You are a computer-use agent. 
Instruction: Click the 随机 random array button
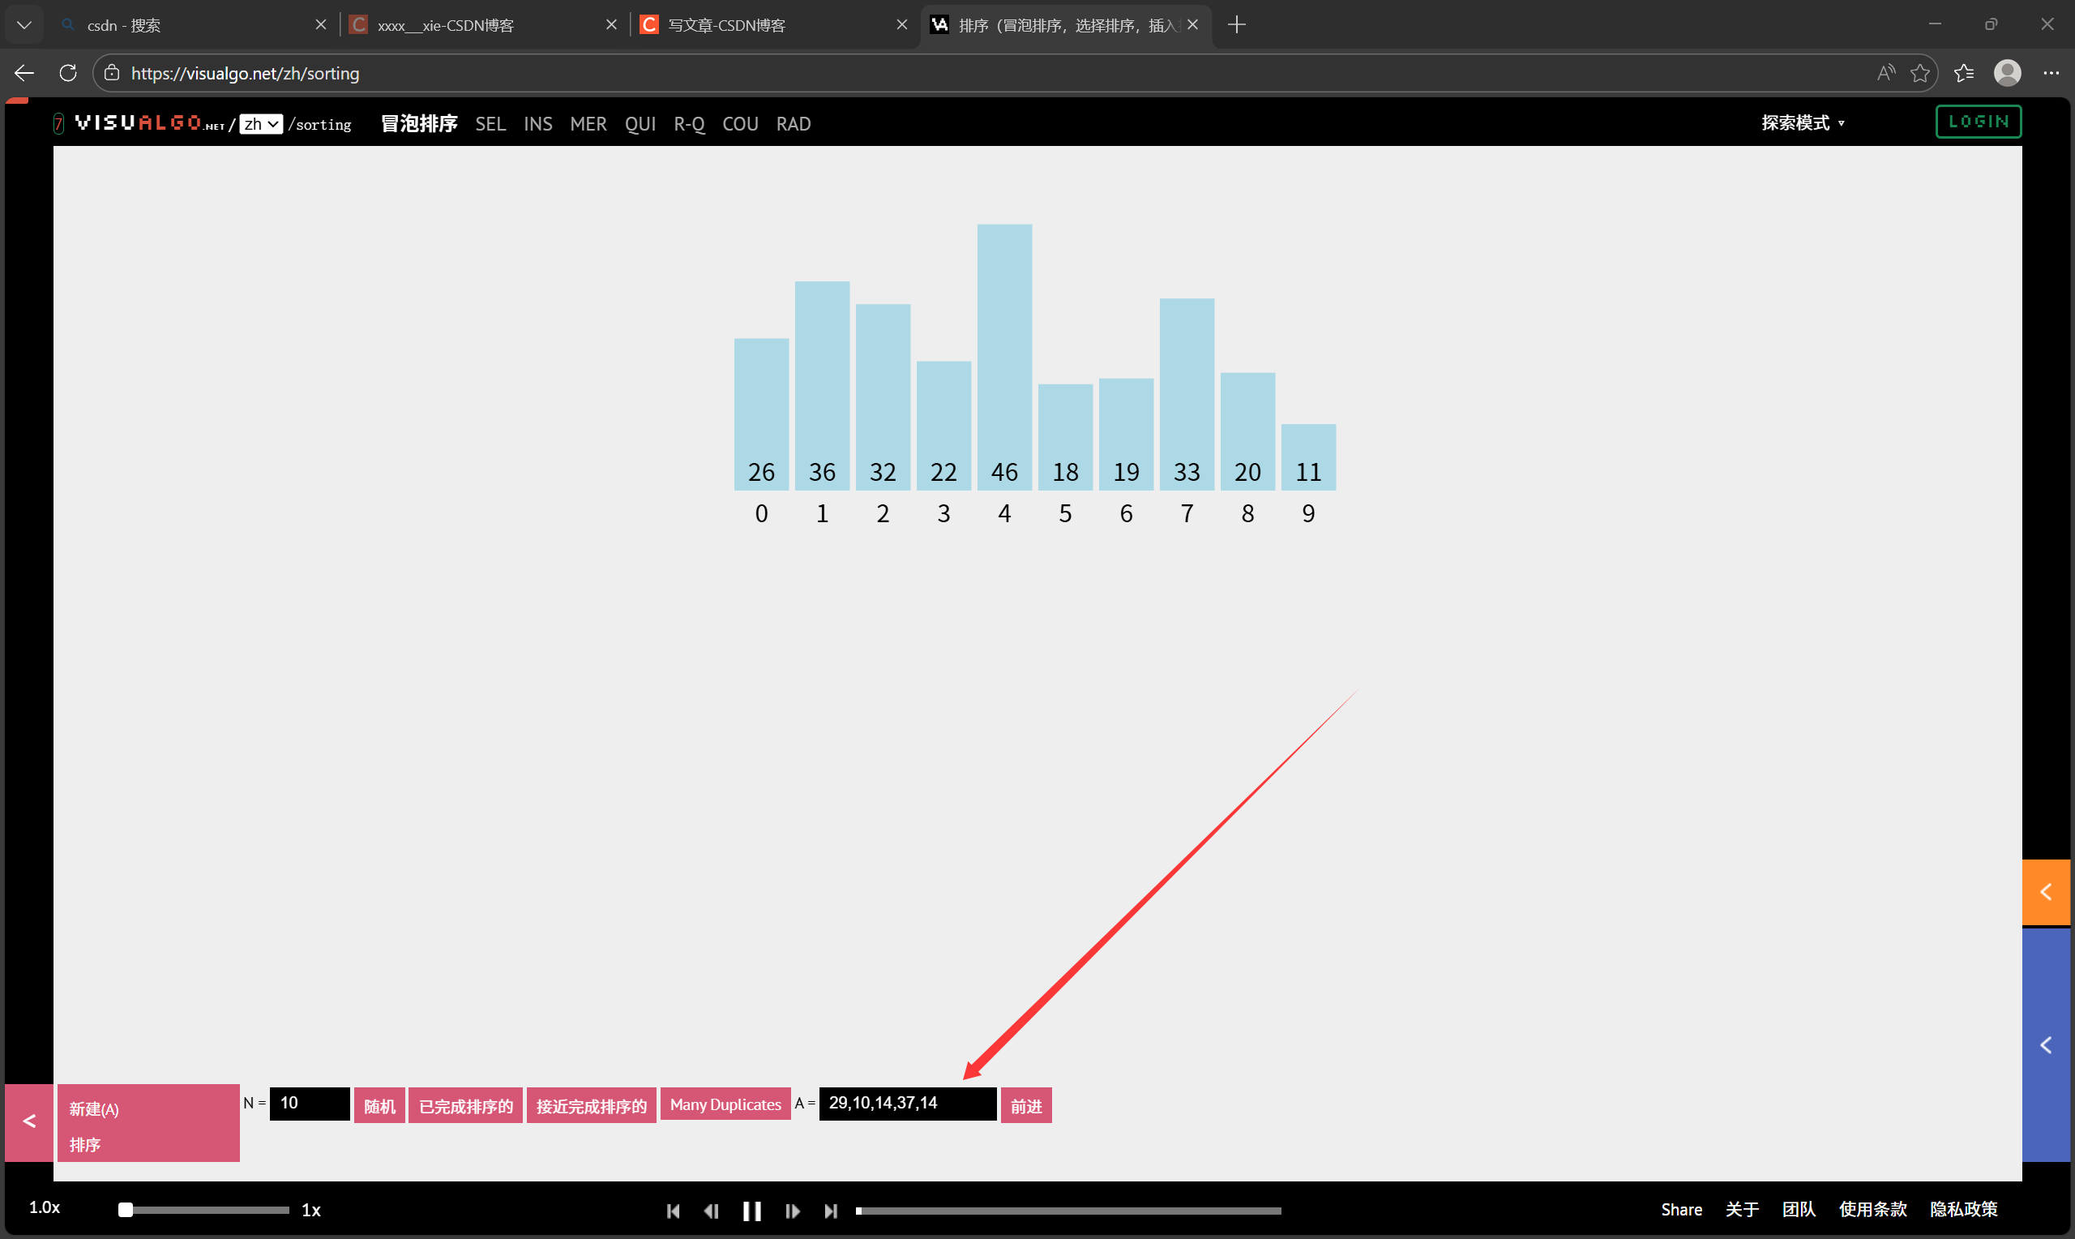(379, 1105)
